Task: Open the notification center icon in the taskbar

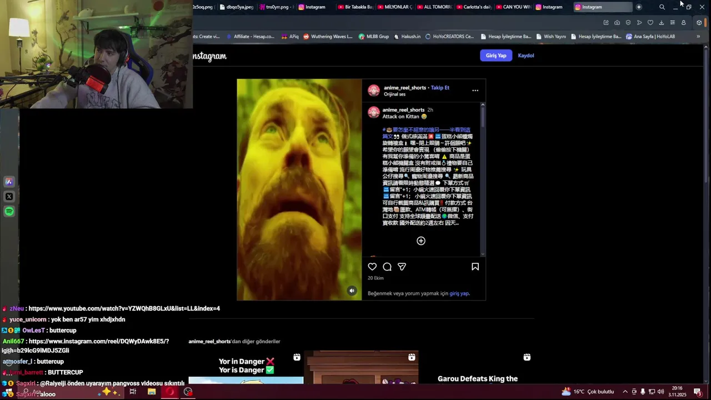Action: tap(697, 392)
